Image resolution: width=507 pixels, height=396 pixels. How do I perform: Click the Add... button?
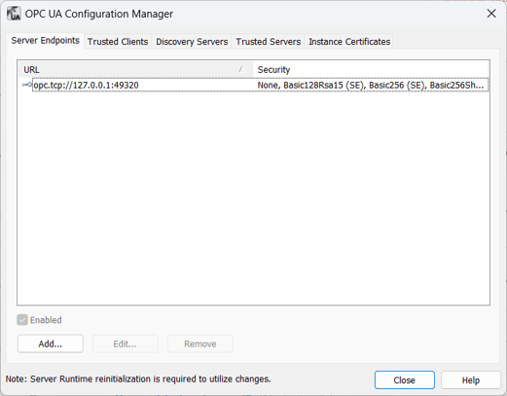51,343
